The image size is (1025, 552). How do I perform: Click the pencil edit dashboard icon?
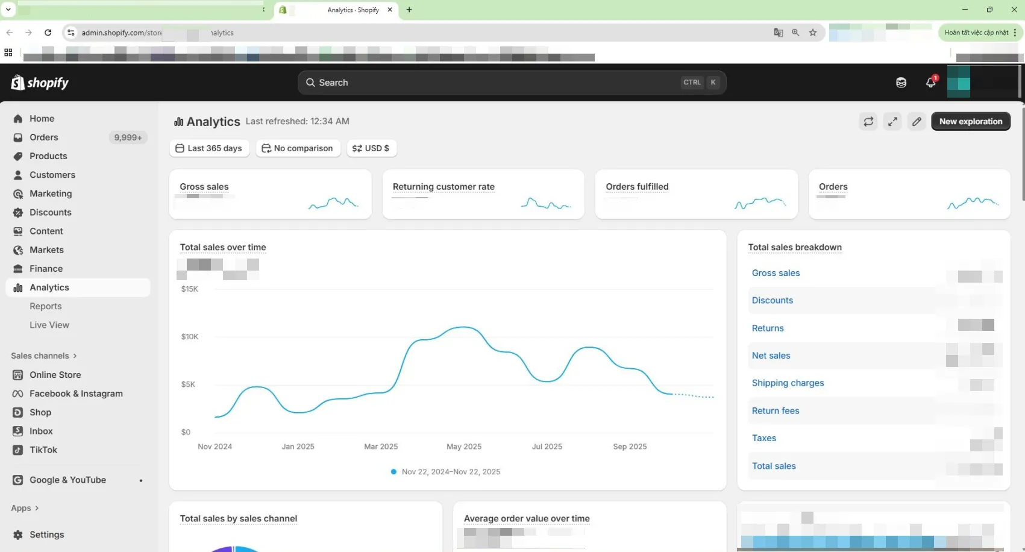(917, 122)
